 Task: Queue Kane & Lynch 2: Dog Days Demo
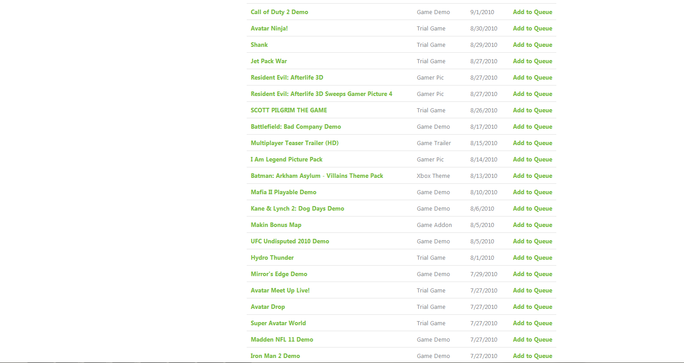[x=532, y=209]
